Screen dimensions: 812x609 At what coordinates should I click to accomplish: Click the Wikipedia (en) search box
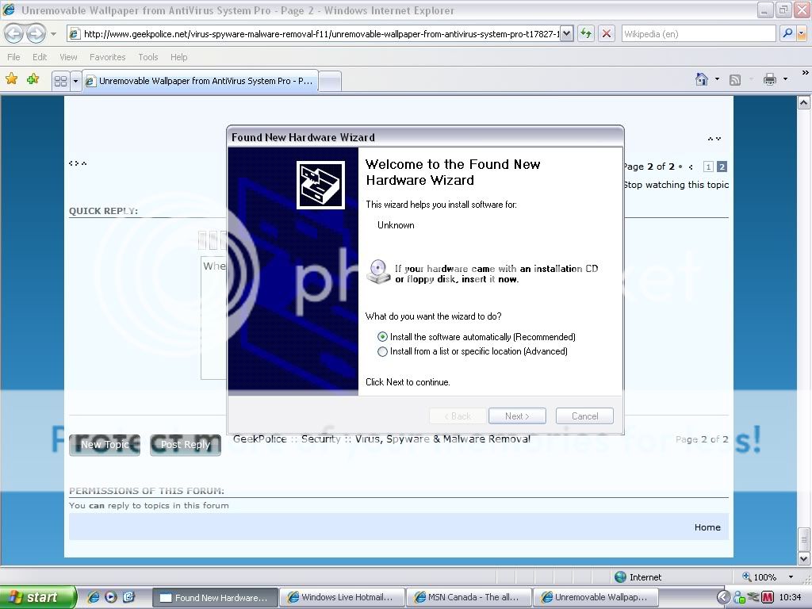pyautogui.click(x=698, y=33)
